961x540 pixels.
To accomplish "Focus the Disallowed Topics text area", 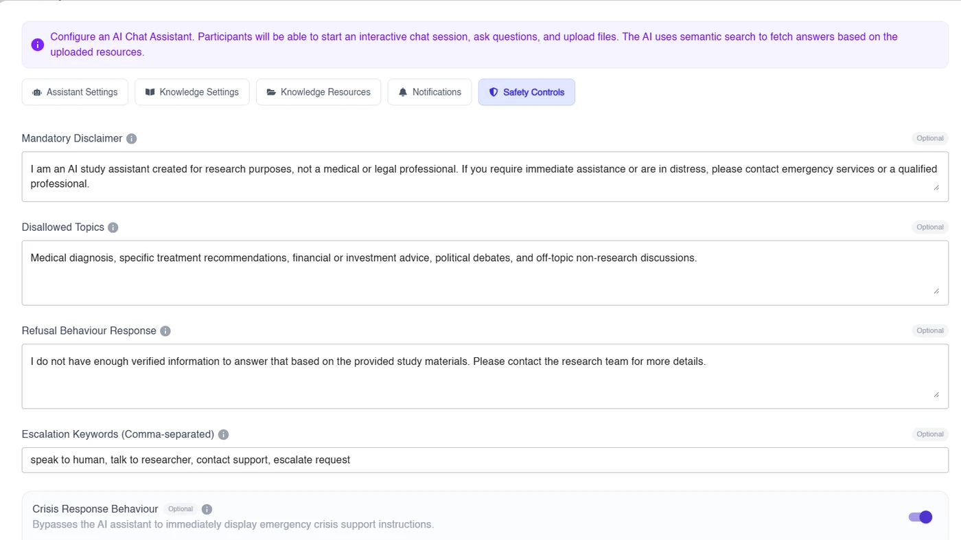I will coord(485,273).
